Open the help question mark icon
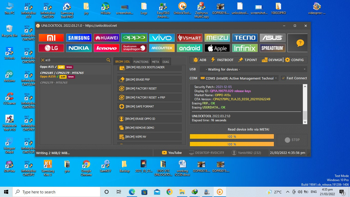This screenshot has height=197, width=350. [300, 43]
